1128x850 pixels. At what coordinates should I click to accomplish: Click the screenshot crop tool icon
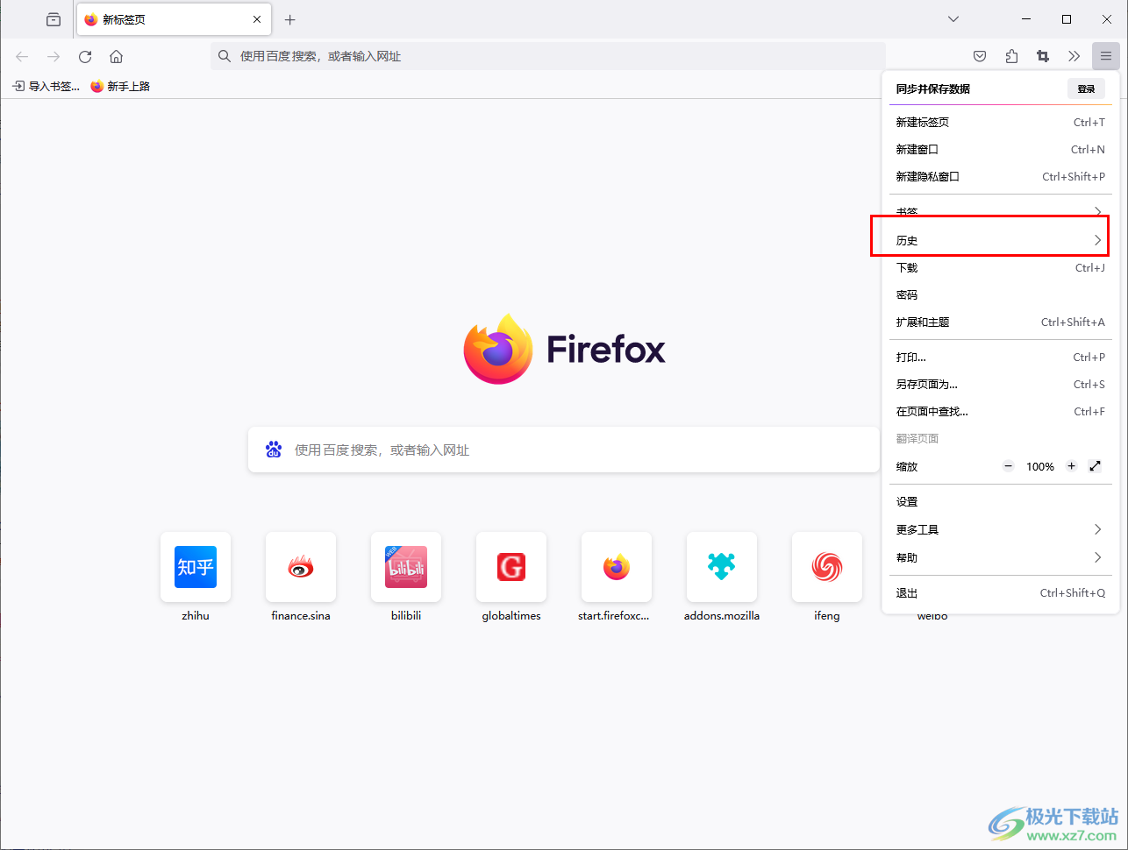pos(1043,56)
